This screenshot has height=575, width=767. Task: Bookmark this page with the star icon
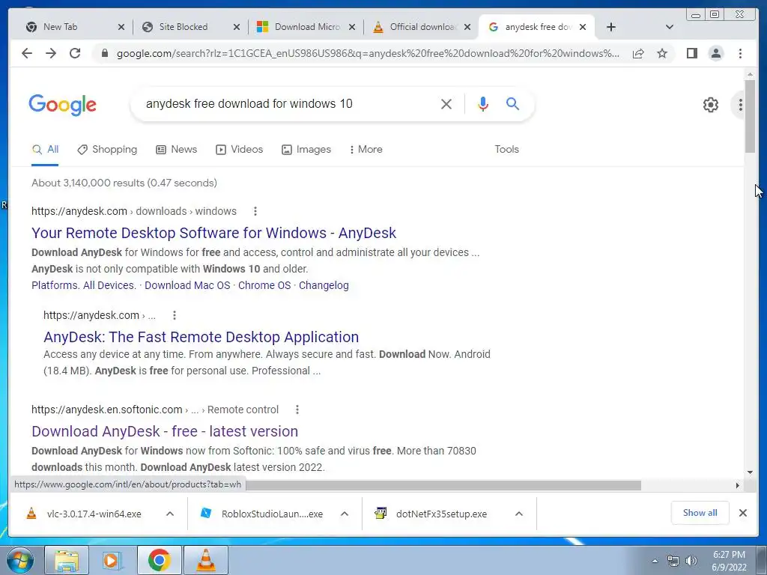pos(662,53)
